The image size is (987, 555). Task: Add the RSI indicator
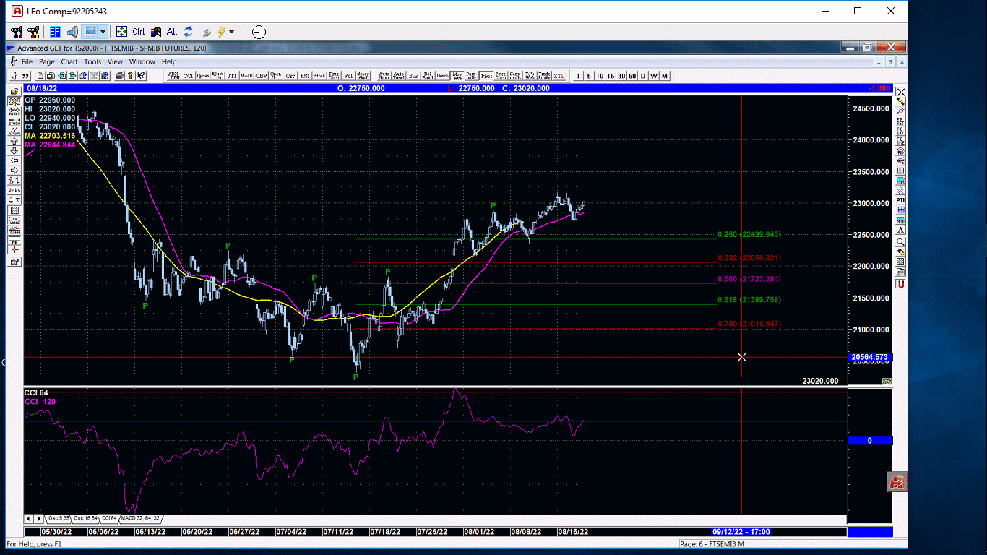tap(305, 76)
